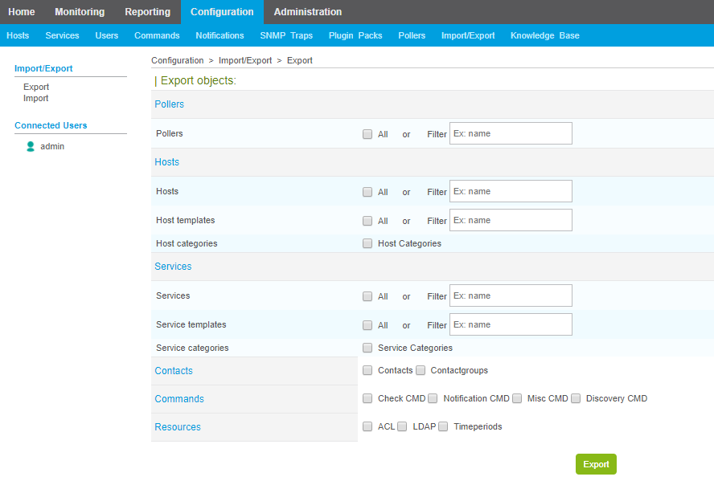Image resolution: width=714 pixels, height=489 pixels.
Task: Select Export in the left sidebar
Action: [x=36, y=87]
